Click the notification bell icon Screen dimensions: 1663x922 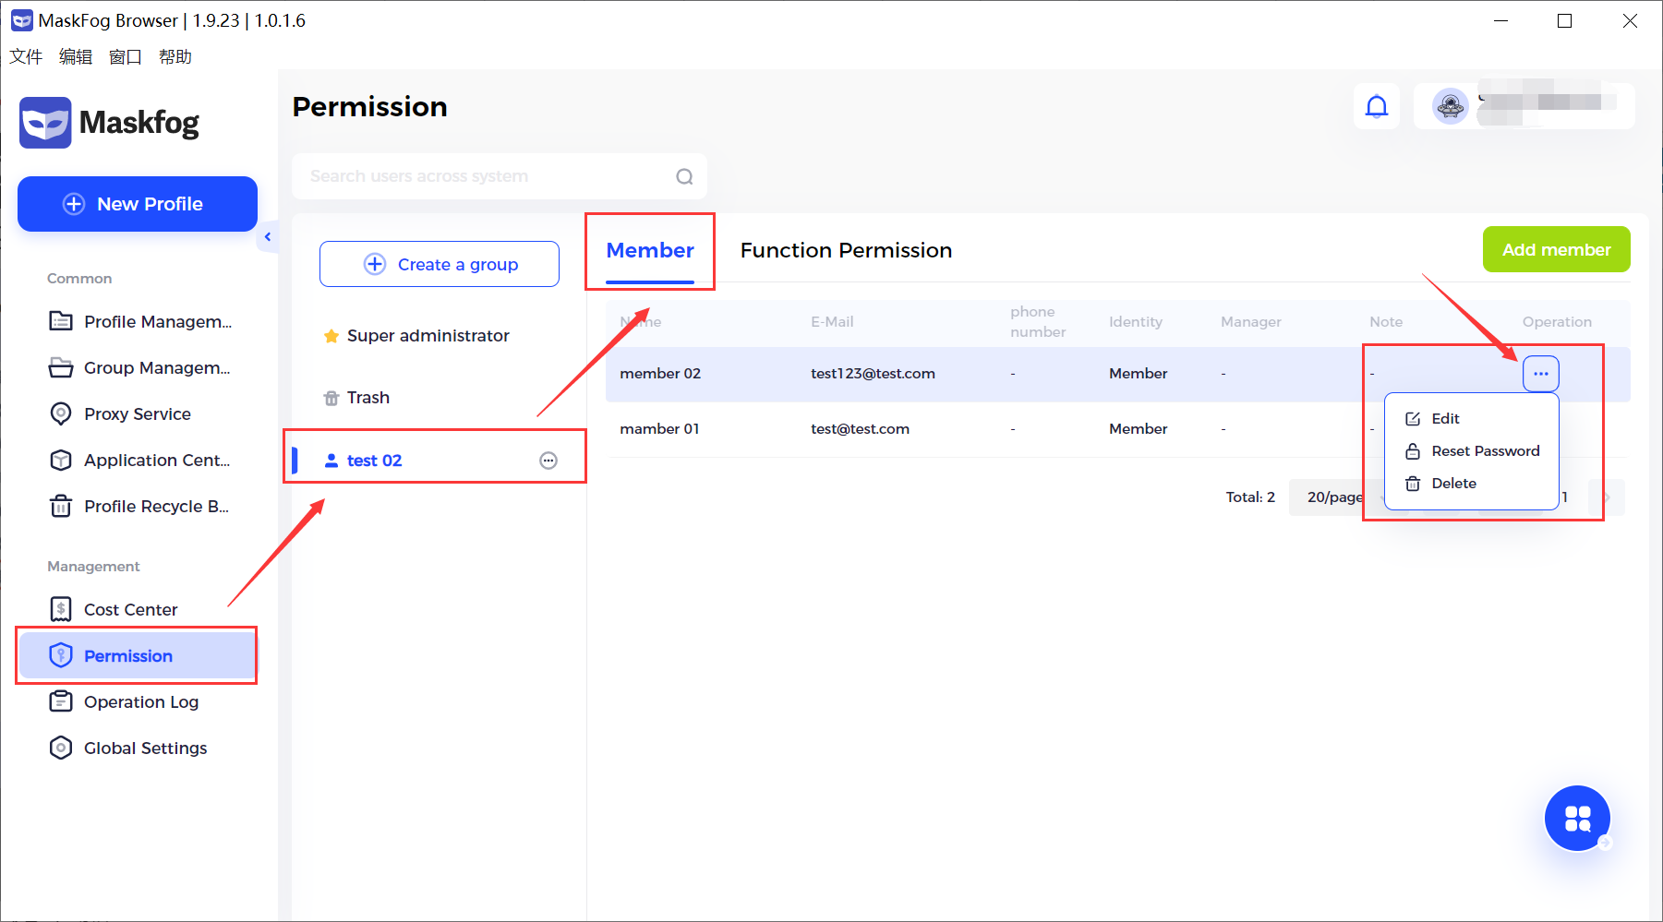point(1377,107)
